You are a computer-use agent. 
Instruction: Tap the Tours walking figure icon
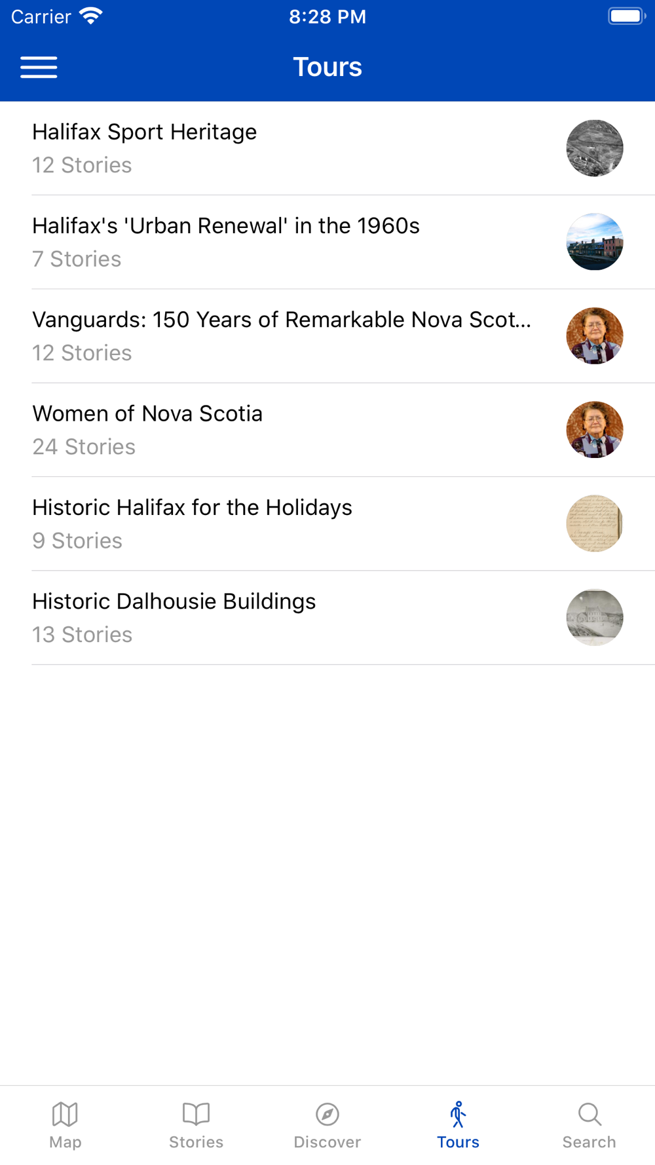pyautogui.click(x=458, y=1114)
